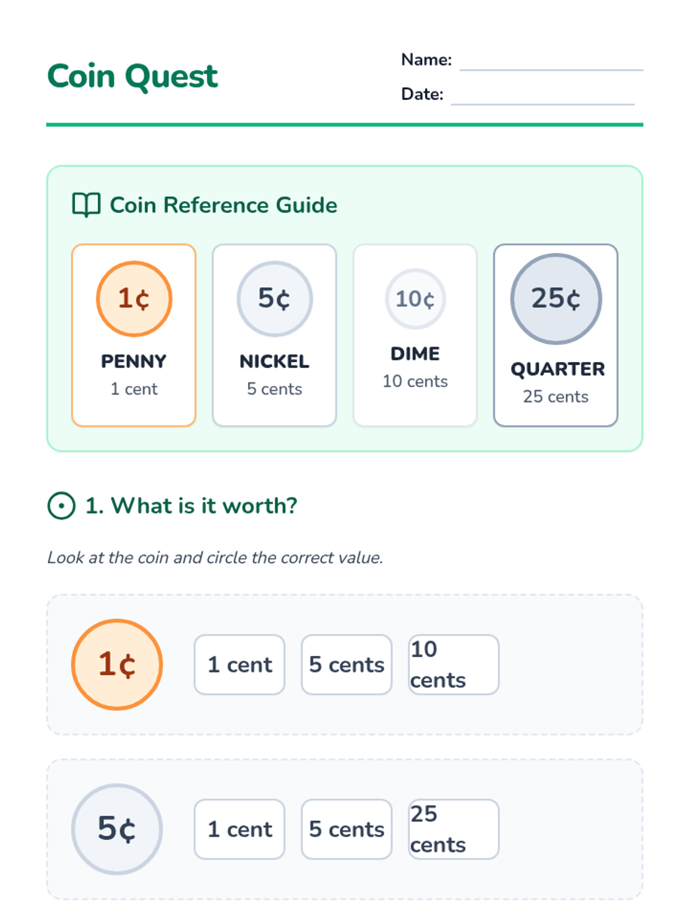Pick "5 cents" for the nickel question
This screenshot has height=919, width=689.
coord(346,829)
